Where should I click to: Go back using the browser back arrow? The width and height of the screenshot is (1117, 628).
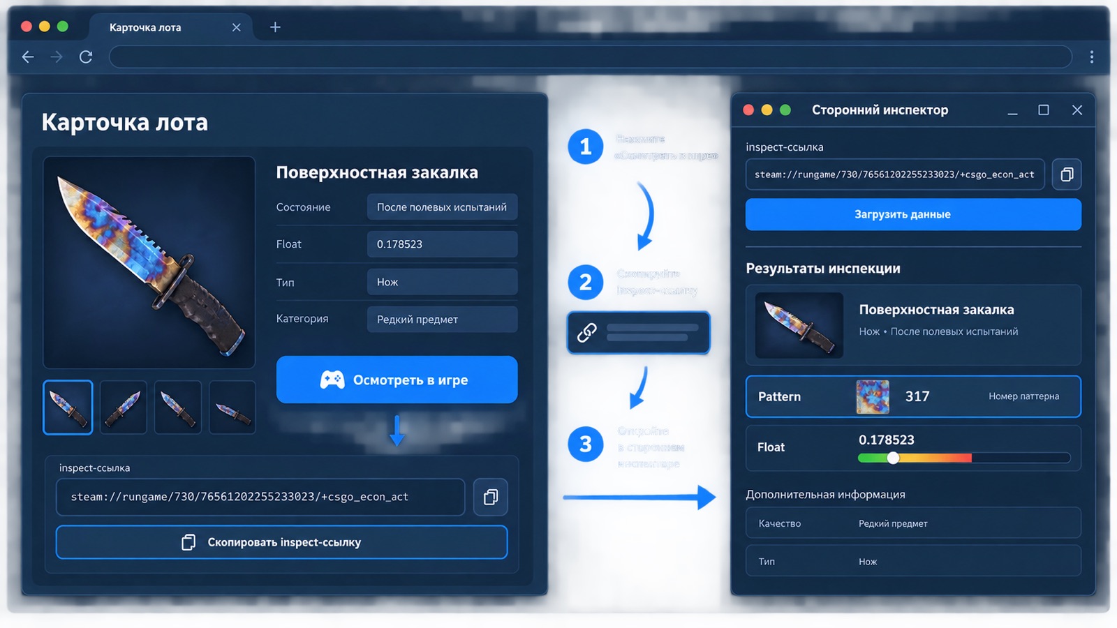pyautogui.click(x=28, y=57)
